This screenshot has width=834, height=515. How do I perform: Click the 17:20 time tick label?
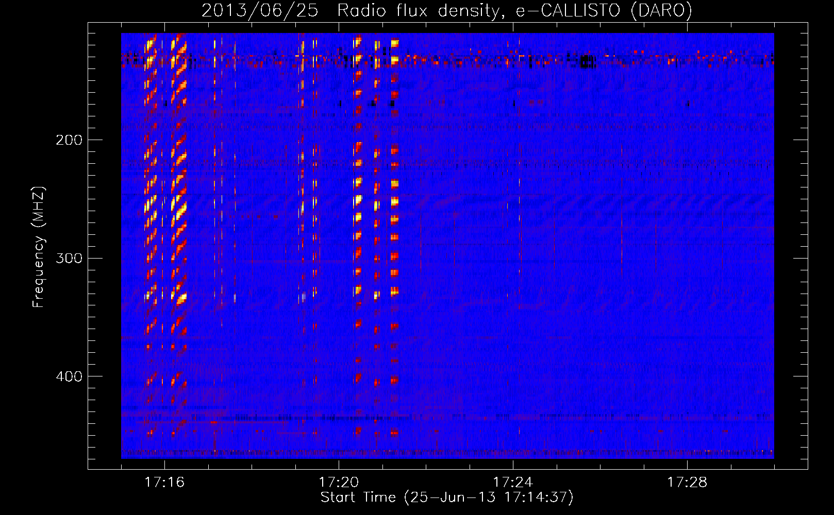coord(339,482)
